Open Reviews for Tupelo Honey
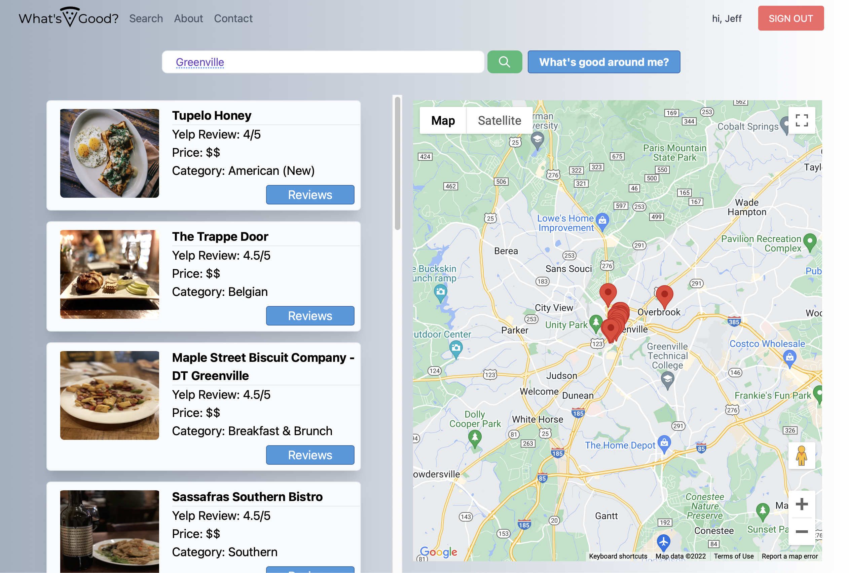This screenshot has width=849, height=573. [310, 195]
